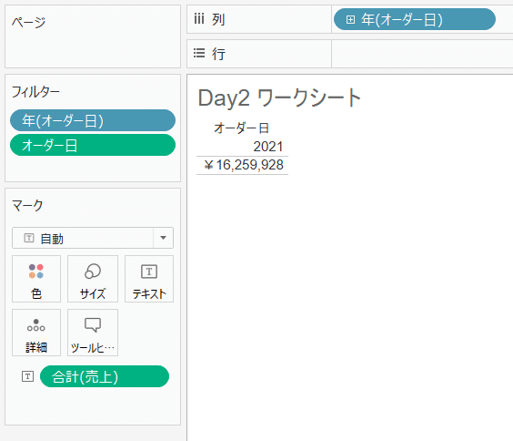Screen dimensions: 513x441
Task: Select the 自動 mark type combo box
Action: click(93, 238)
